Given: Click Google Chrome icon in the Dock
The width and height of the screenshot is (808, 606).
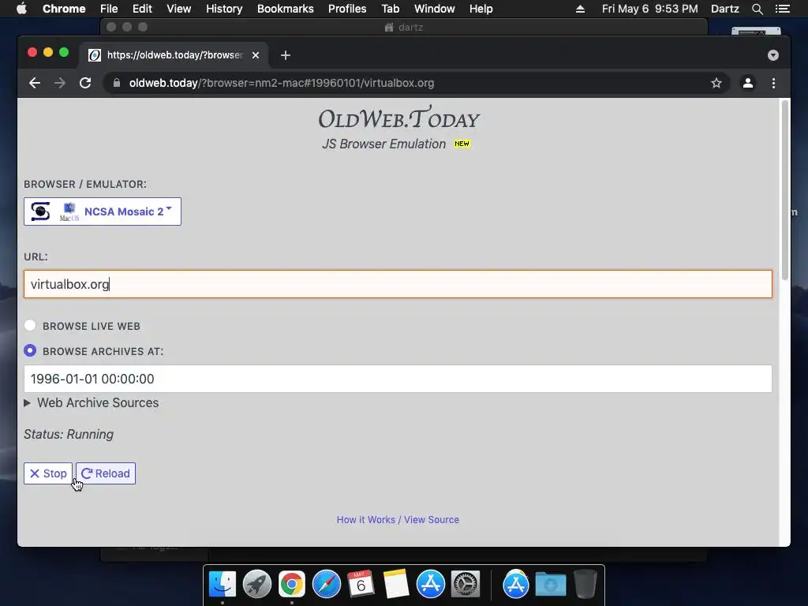Looking at the screenshot, I should 292,585.
